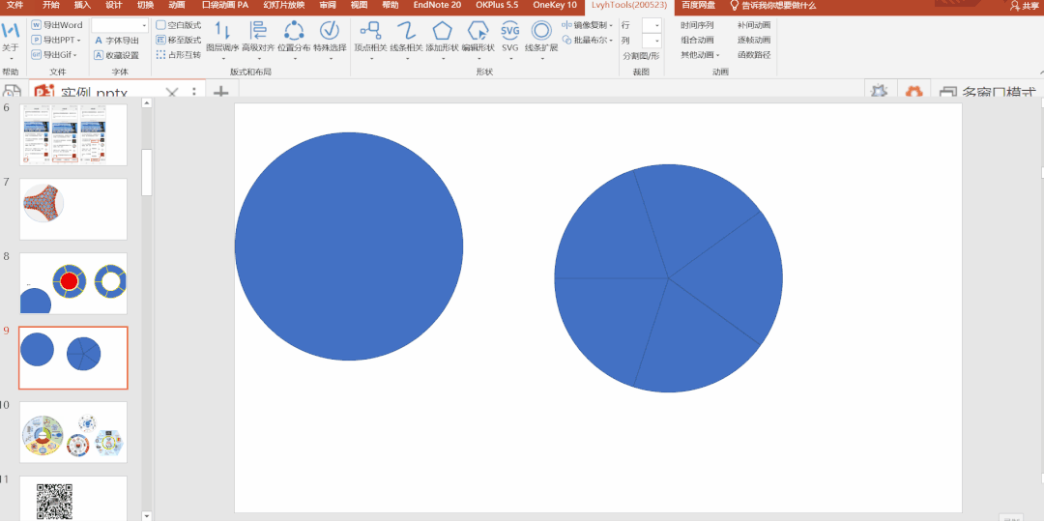This screenshot has width=1044, height=521.
Task: Select the SVG tool icon
Action: click(x=509, y=32)
